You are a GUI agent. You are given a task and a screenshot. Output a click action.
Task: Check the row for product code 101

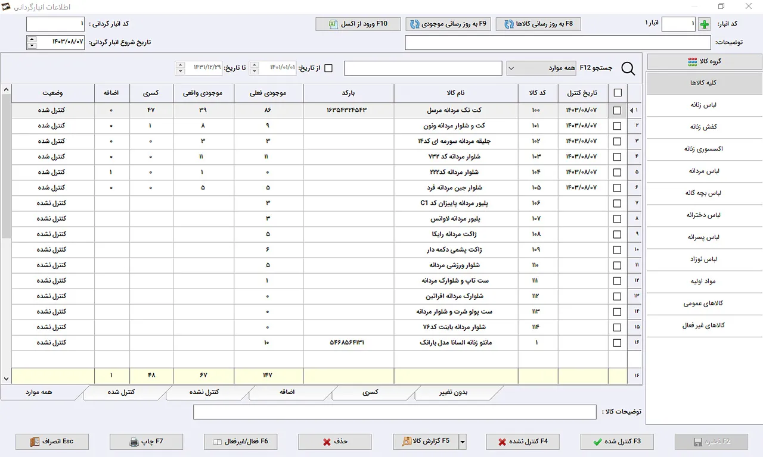point(617,126)
